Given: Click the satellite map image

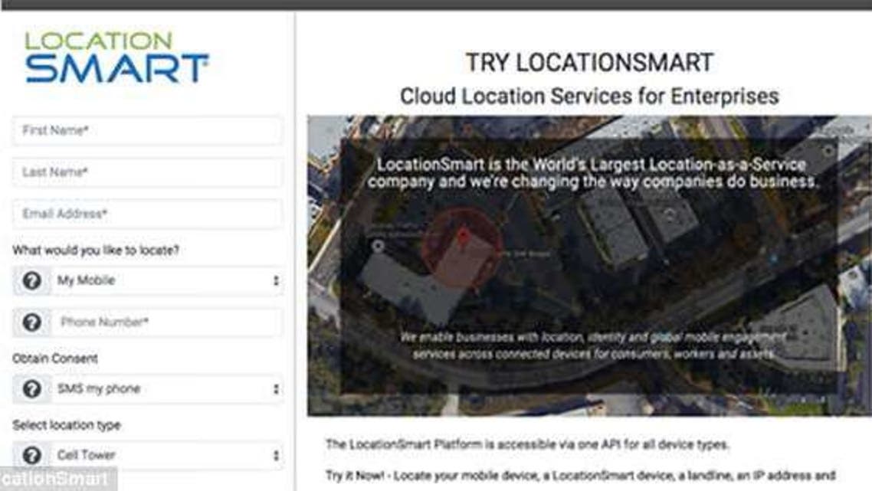Looking at the screenshot, I should tap(589, 265).
